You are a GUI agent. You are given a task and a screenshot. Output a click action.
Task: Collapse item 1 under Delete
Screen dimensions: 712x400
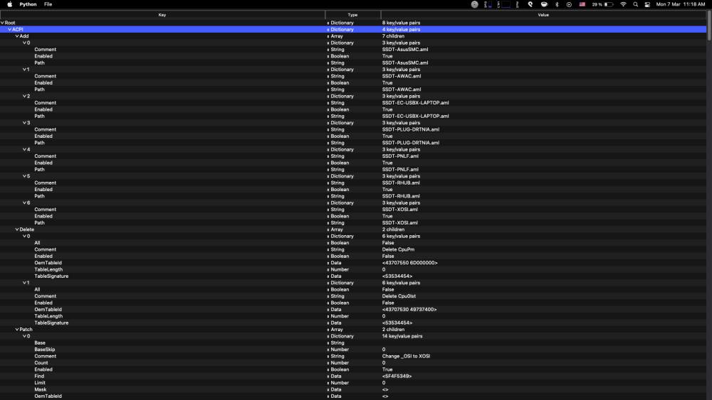coord(24,283)
